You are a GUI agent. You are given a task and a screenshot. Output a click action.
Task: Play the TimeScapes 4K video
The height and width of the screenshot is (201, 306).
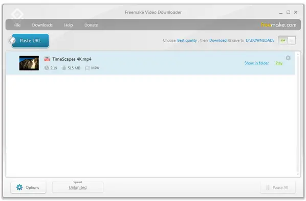tap(279, 63)
